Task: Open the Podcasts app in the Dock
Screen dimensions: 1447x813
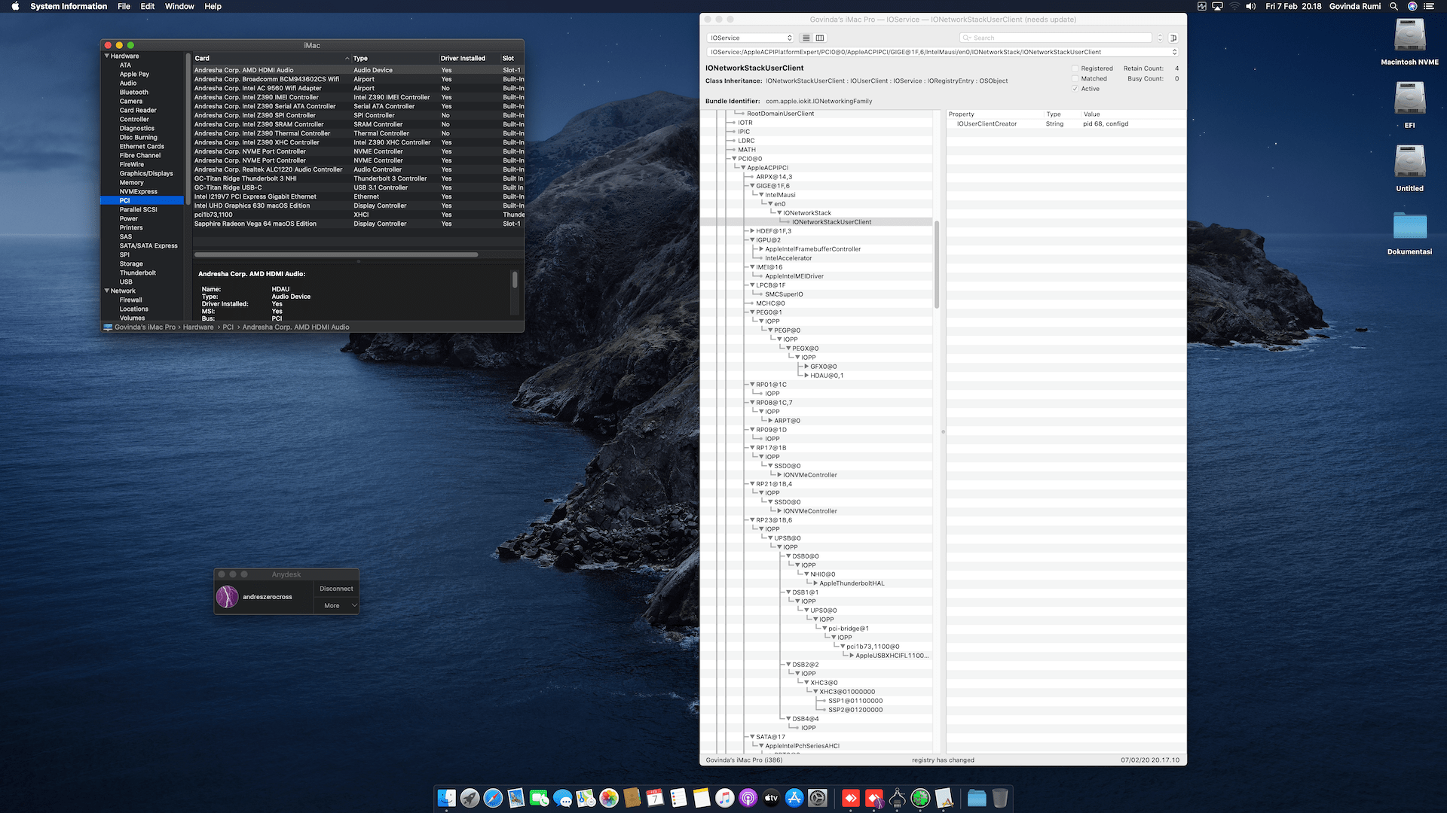Action: (748, 798)
